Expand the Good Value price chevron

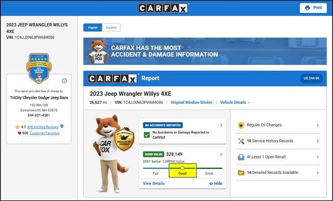click(221, 154)
